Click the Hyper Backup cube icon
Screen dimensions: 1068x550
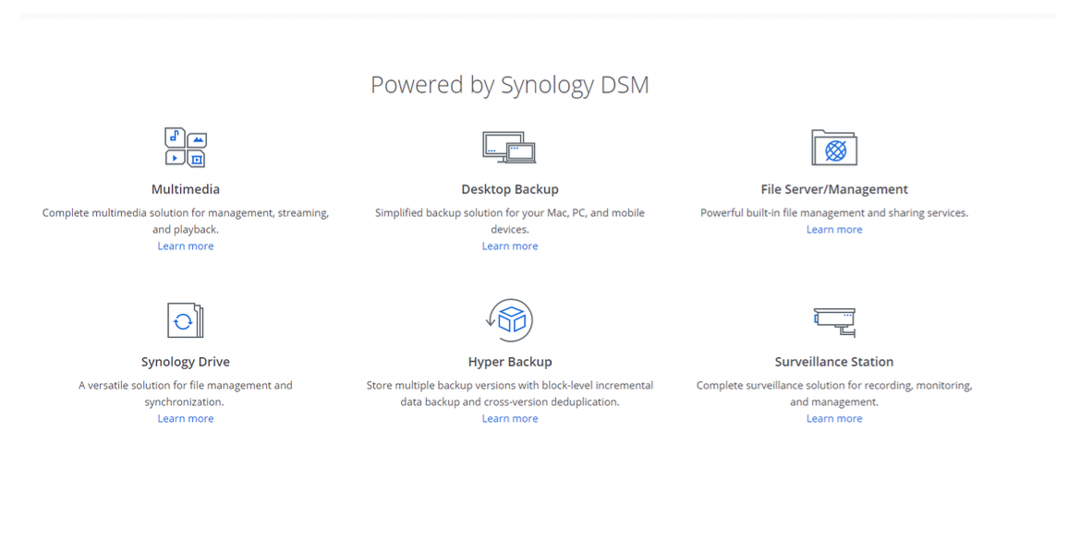point(510,320)
